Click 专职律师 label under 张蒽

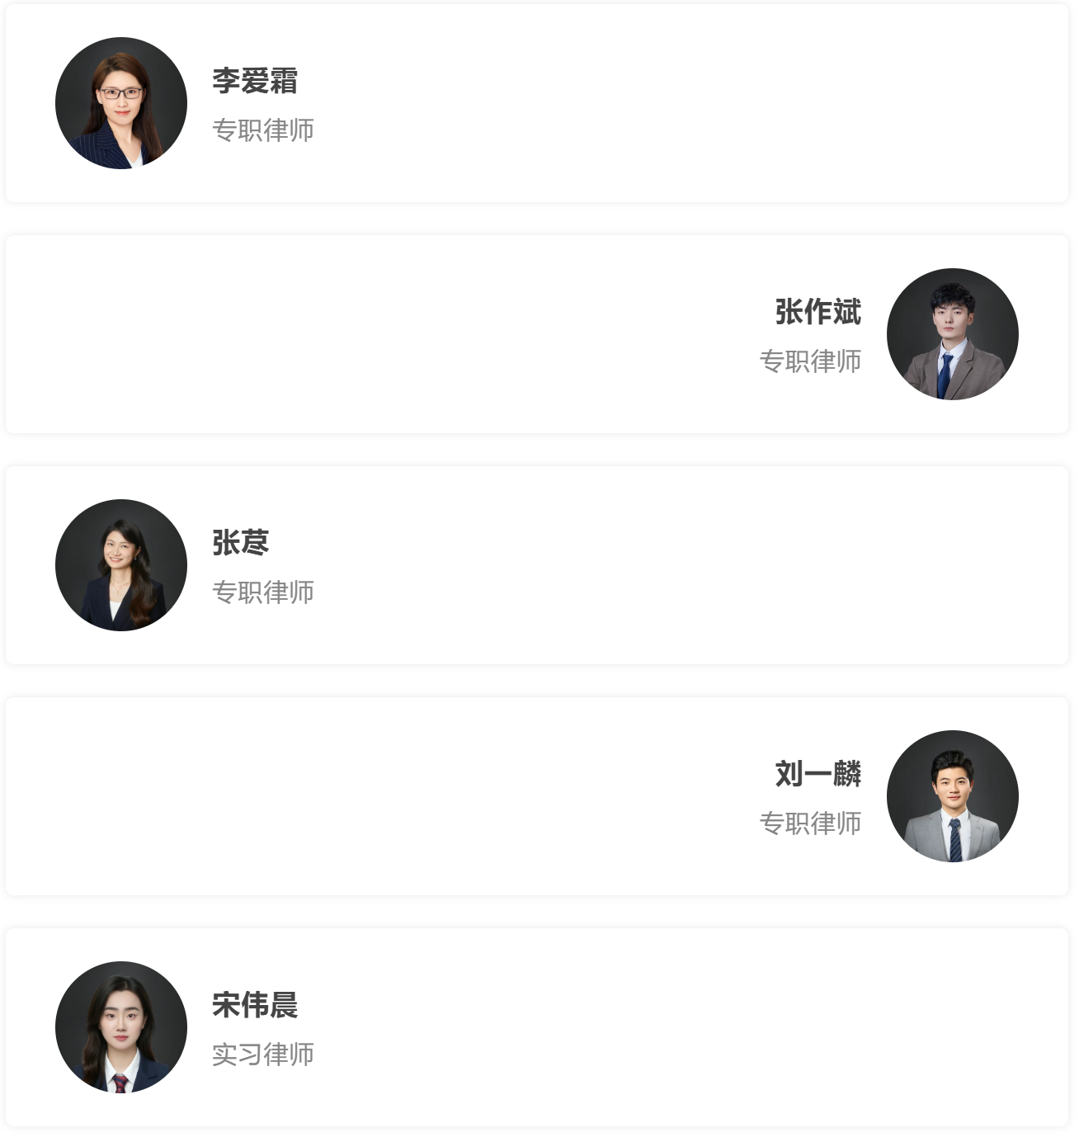click(263, 592)
